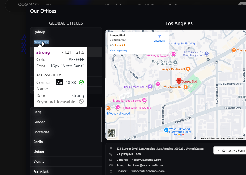Image resolution: width=246 pixels, height=175 pixels.
Task: Click the Mondrian Los Angeles hotel marker
Action: click(x=144, y=100)
